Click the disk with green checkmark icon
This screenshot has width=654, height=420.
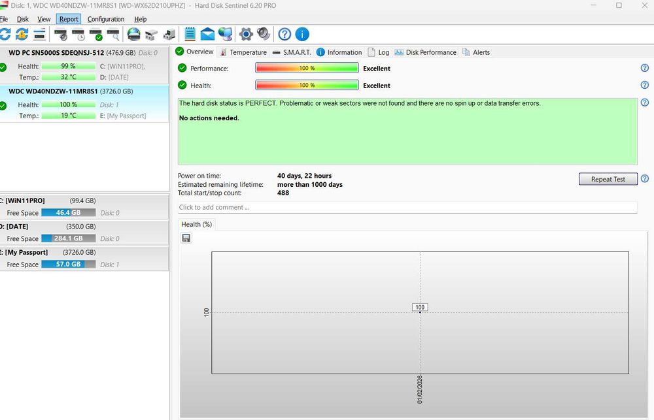point(95,35)
